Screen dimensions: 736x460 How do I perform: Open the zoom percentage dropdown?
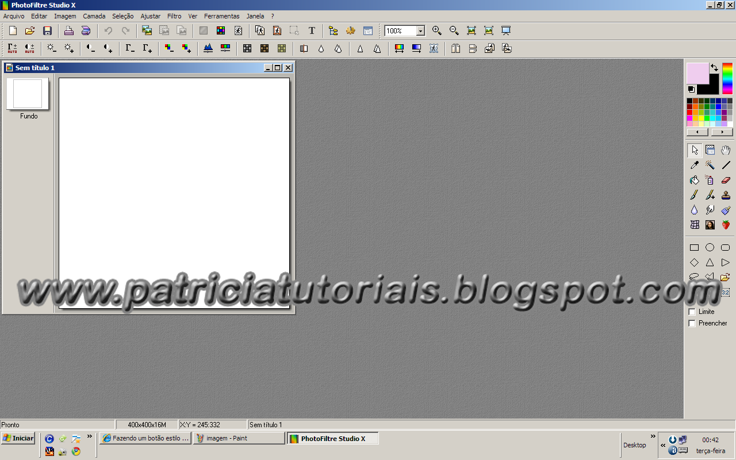tap(420, 30)
